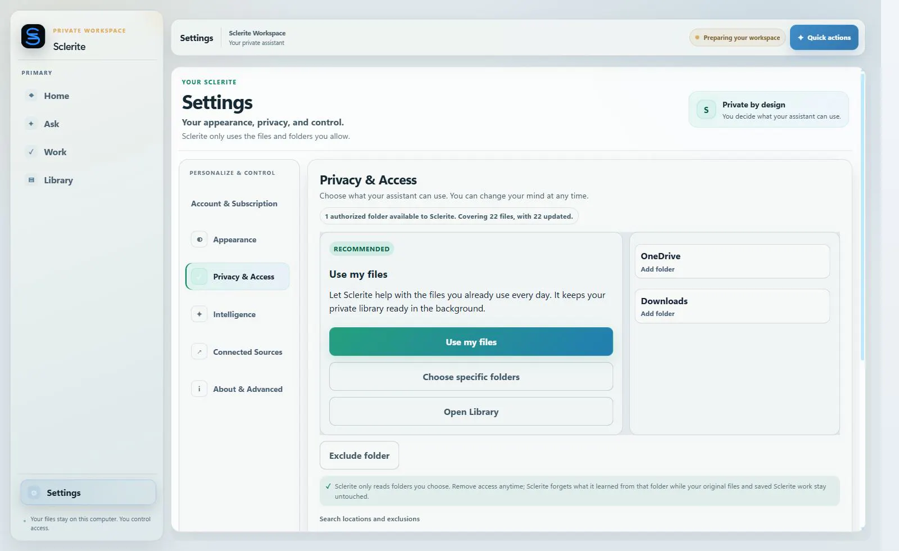Click the Search locations and exclusions label
The width and height of the screenshot is (899, 551).
[370, 519]
